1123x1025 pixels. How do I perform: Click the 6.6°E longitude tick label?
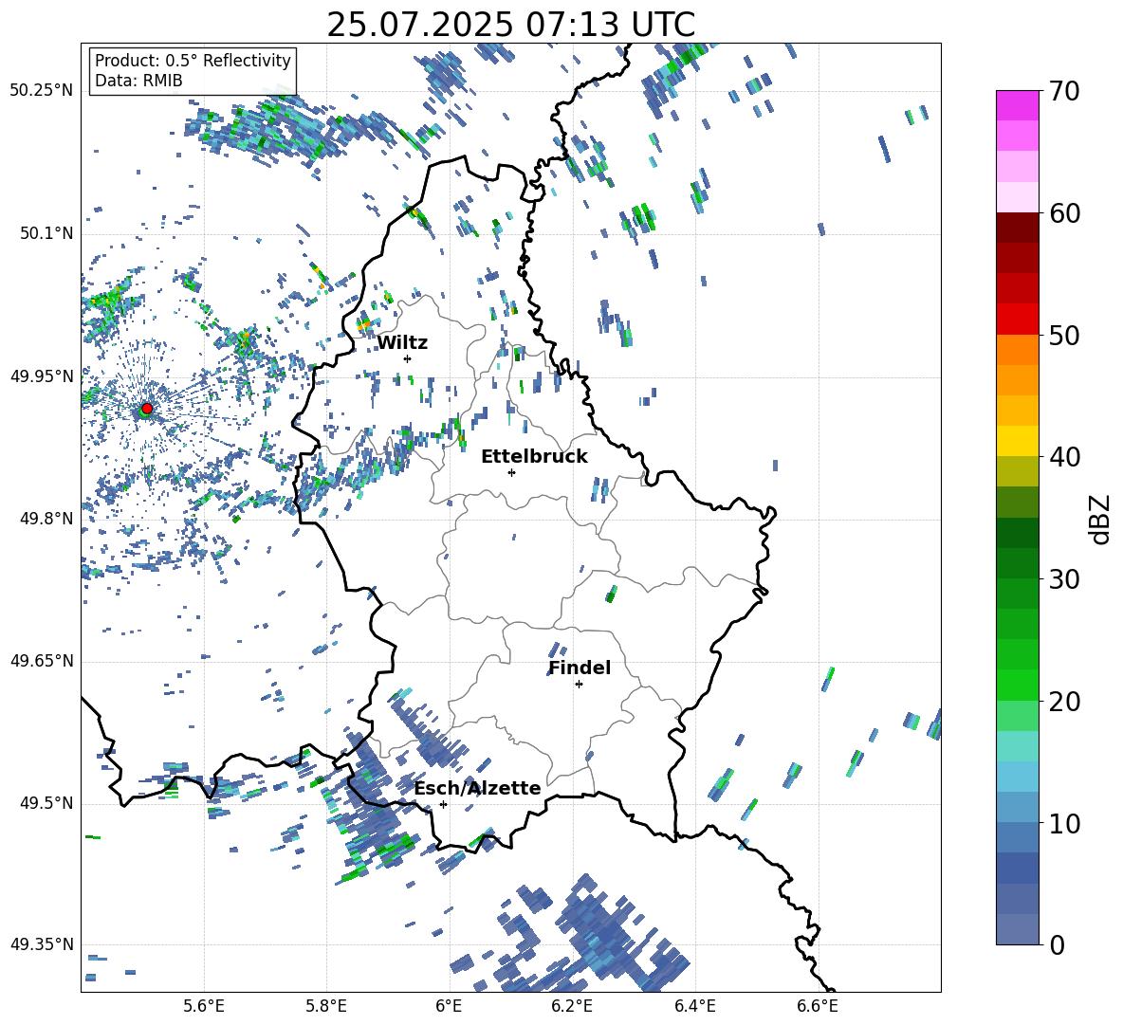coord(818,1006)
